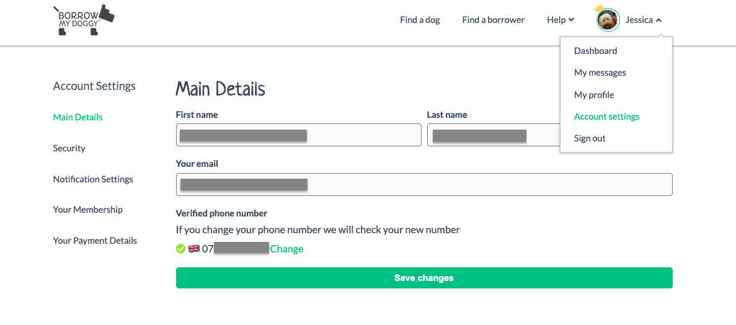The image size is (736, 325).
Task: Click Jessica's profile avatar photo
Action: [x=608, y=20]
